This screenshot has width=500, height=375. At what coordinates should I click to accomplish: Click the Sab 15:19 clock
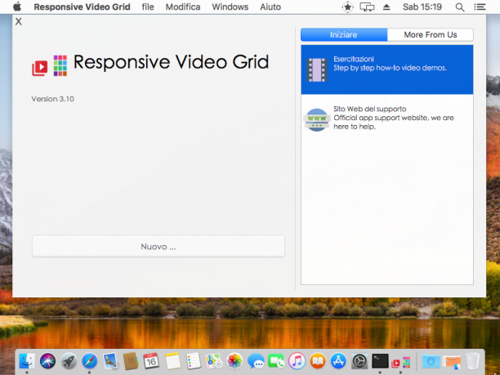[422, 7]
